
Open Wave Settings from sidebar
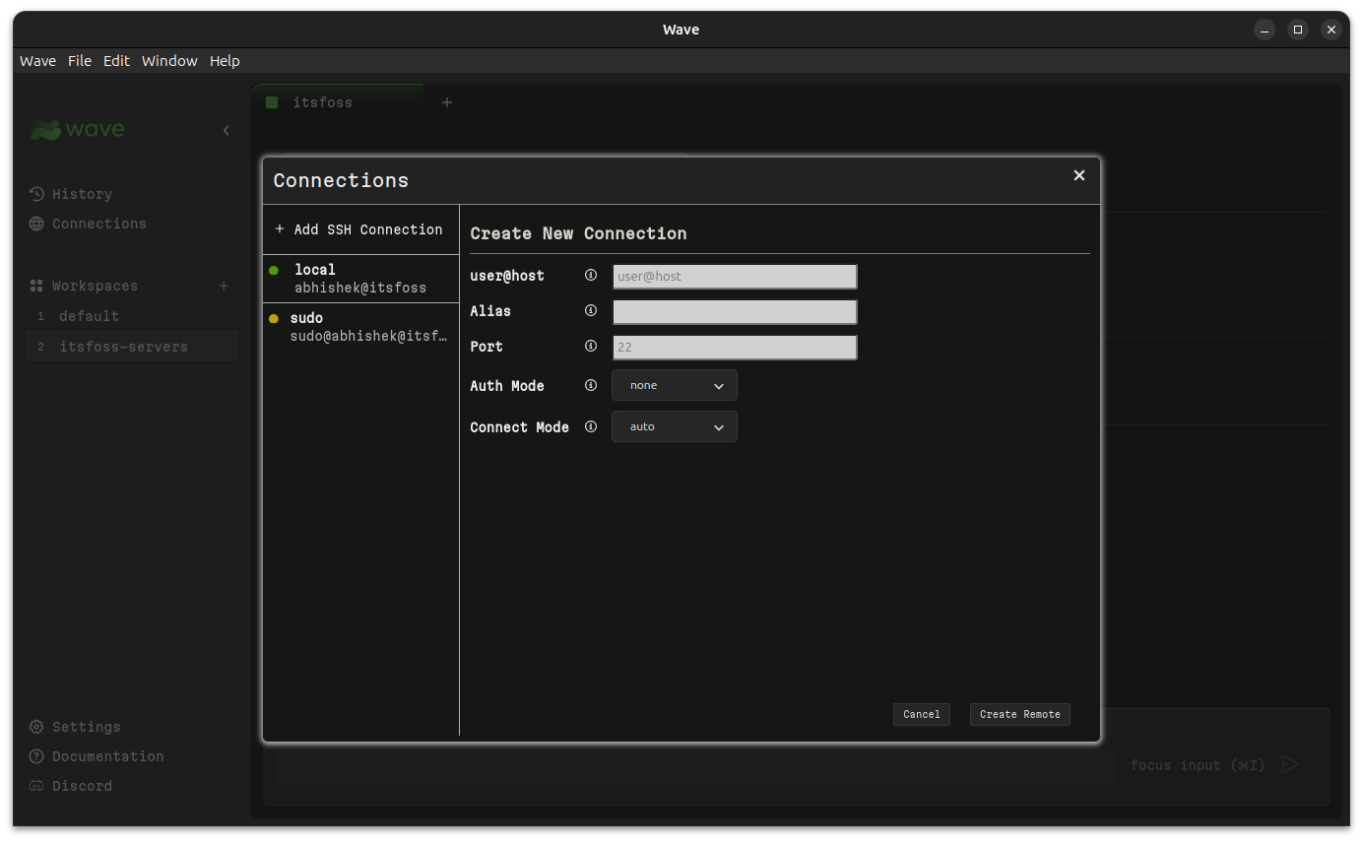tap(84, 726)
